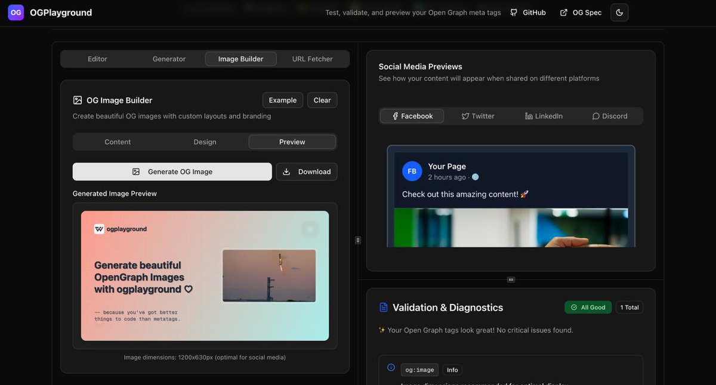Select the Twitter preview tab
This screenshot has height=385, width=716.
click(478, 116)
